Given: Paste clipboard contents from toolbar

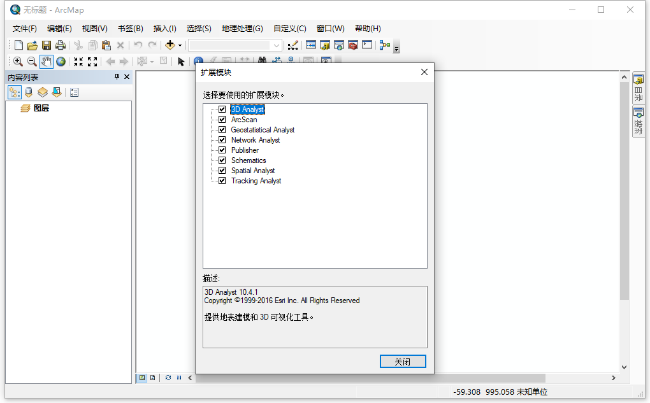Looking at the screenshot, I should 106,45.
